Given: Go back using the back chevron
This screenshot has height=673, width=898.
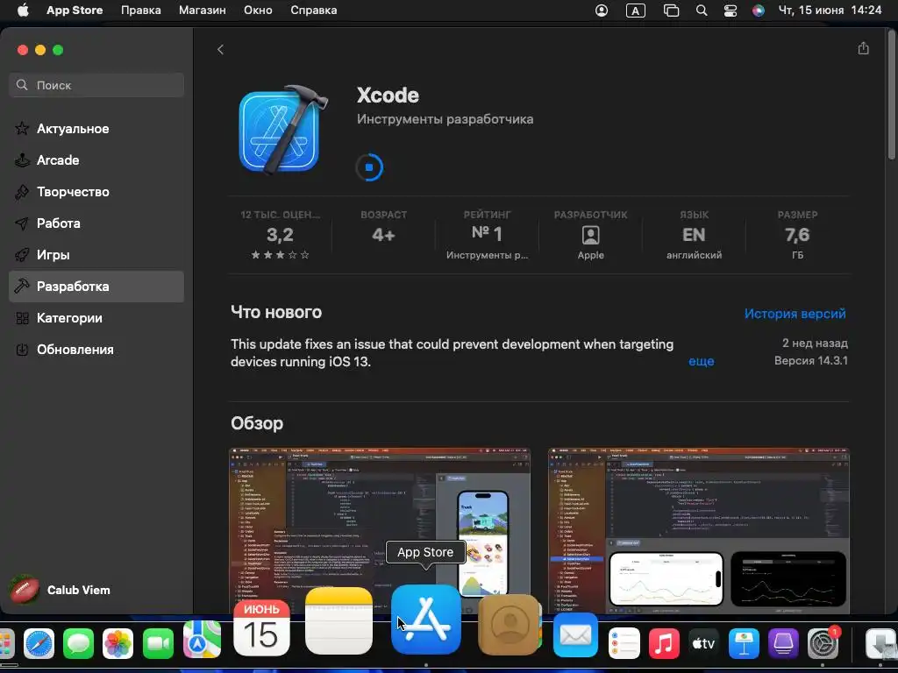Looking at the screenshot, I should (220, 50).
